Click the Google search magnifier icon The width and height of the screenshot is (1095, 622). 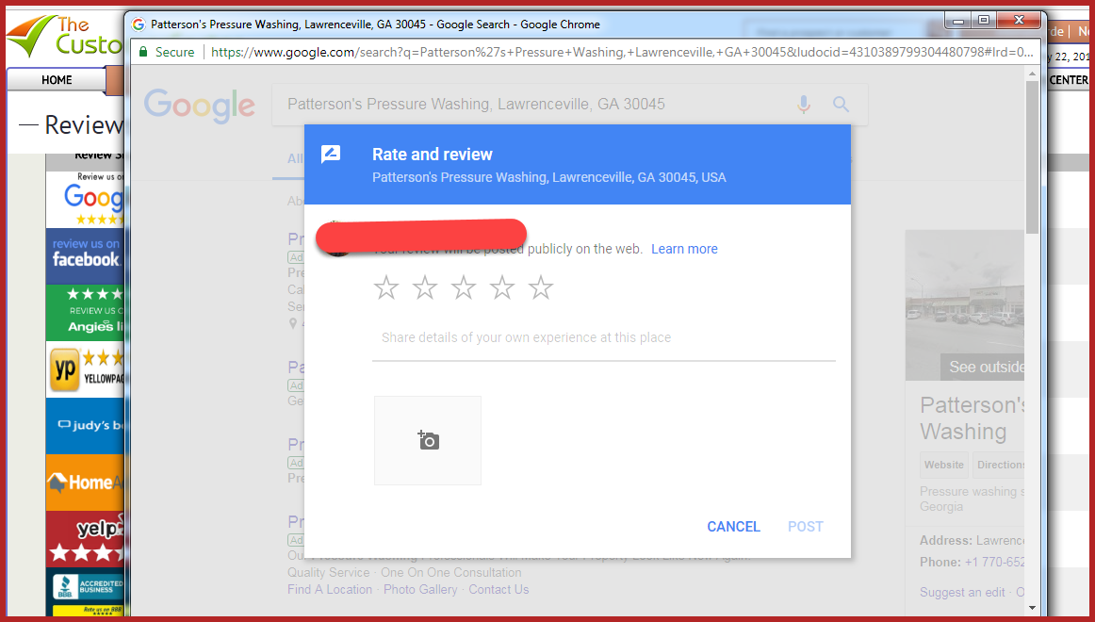tap(841, 105)
